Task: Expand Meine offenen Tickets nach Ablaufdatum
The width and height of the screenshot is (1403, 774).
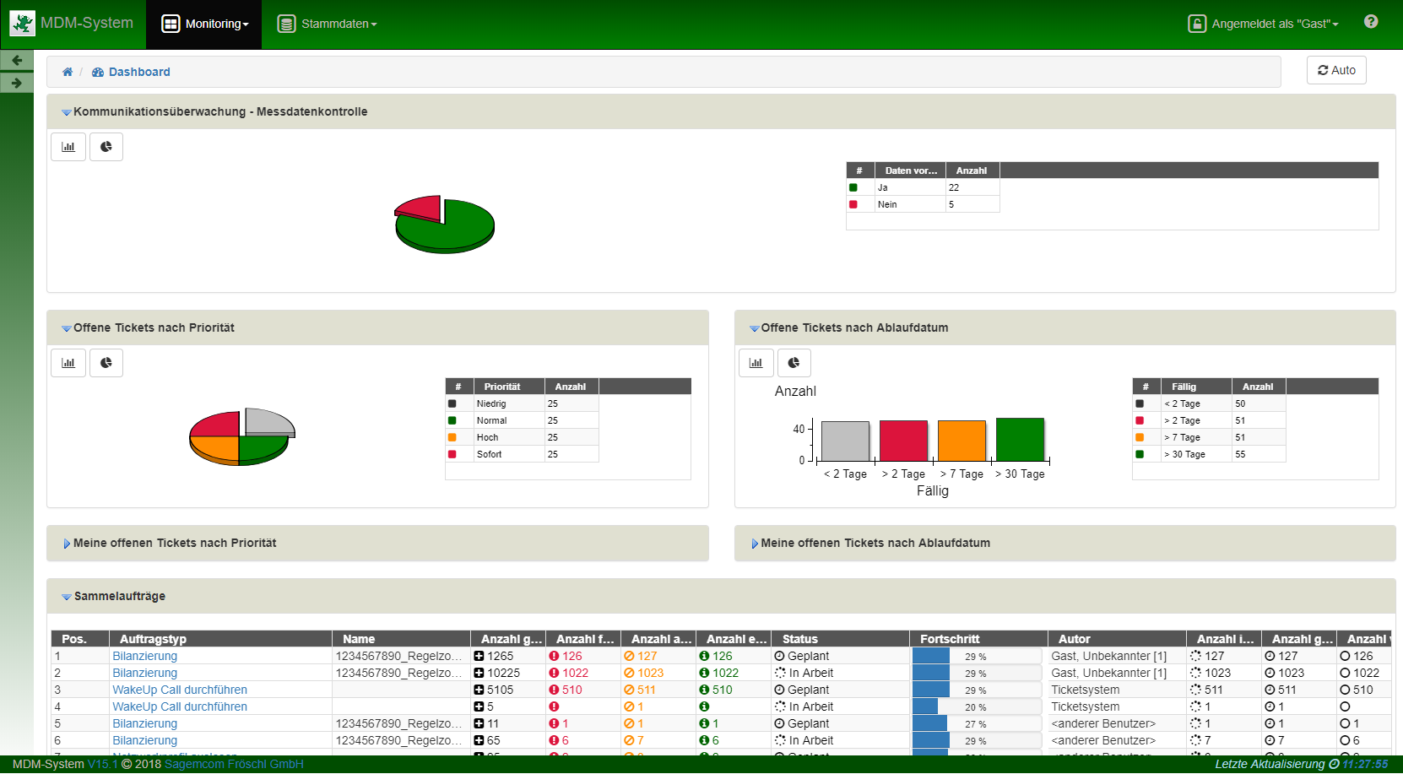Action: pyautogui.click(x=755, y=544)
